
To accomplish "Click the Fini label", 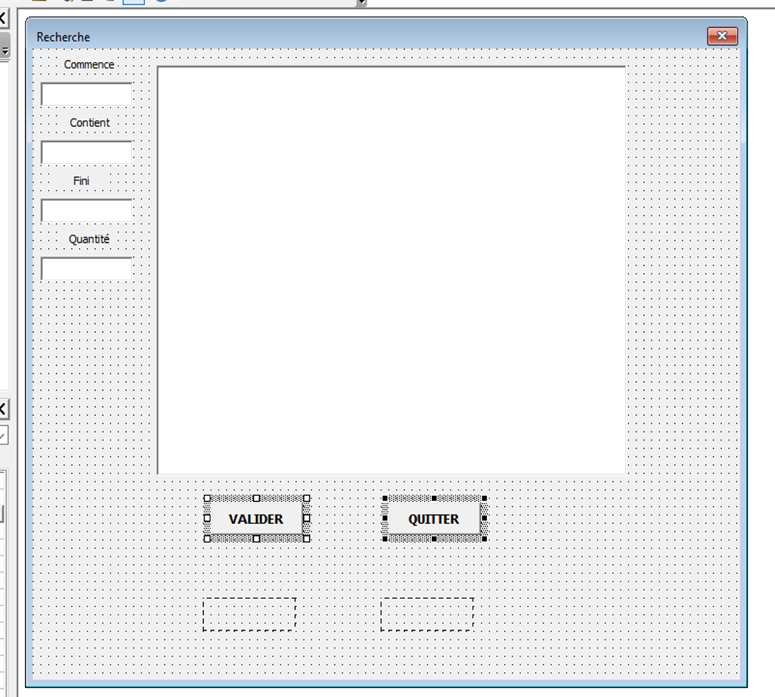I will pos(82,181).
